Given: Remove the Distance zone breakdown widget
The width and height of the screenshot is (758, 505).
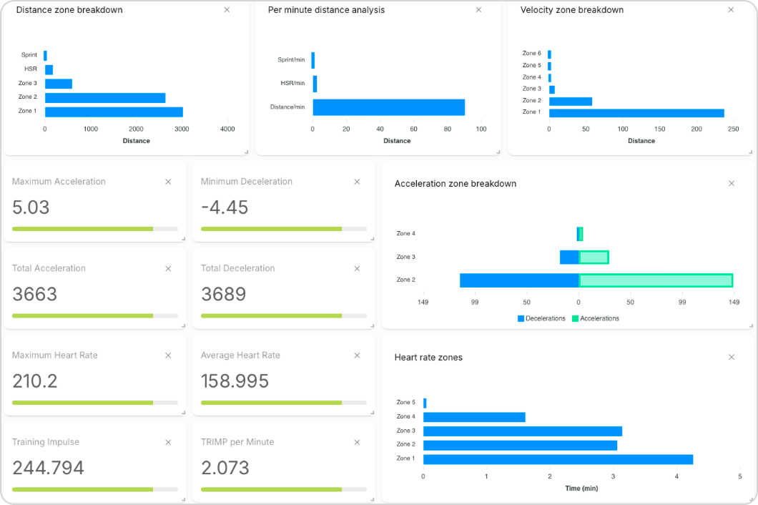Looking at the screenshot, I should click(x=227, y=10).
